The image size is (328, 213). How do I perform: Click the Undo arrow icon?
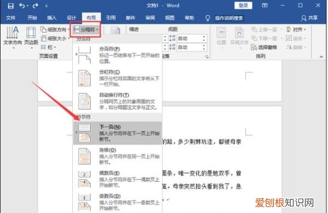[x=22, y=5]
